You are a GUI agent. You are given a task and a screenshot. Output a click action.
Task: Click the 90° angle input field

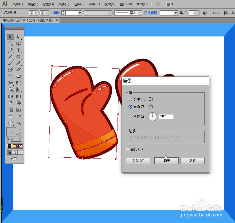tap(166, 117)
